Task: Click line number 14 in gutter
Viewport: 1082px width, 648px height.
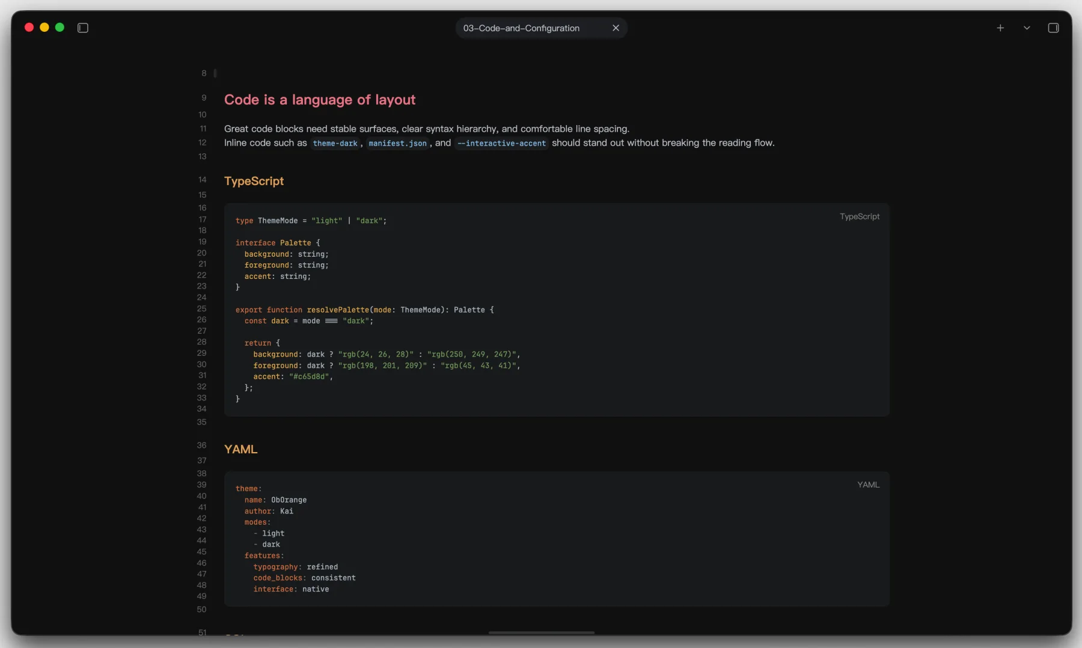Action: pos(203,180)
